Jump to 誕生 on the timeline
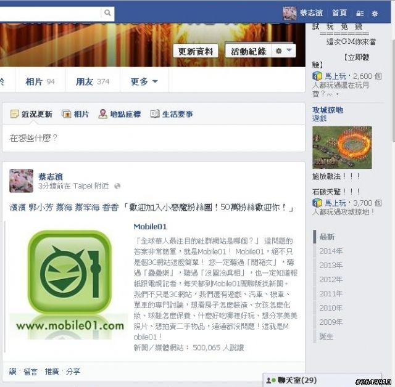 [326, 336]
